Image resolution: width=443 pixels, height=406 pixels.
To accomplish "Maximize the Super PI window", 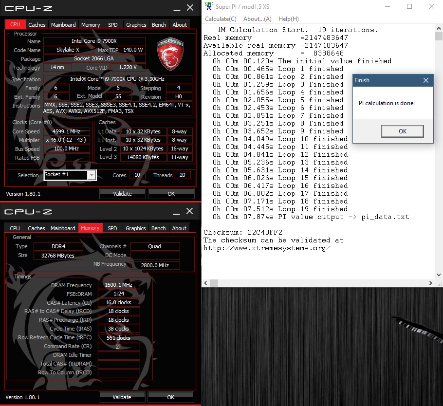I will pos(409,6).
